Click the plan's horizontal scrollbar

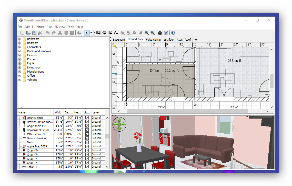pyautogui.click(x=187, y=111)
